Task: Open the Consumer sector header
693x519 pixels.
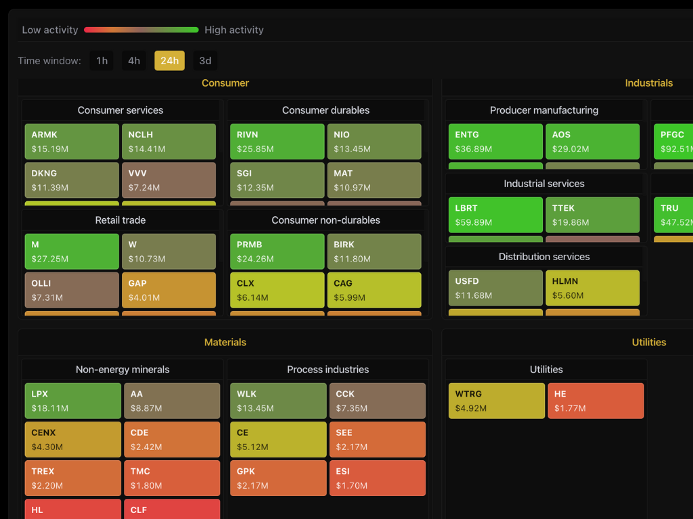Action: tap(225, 83)
